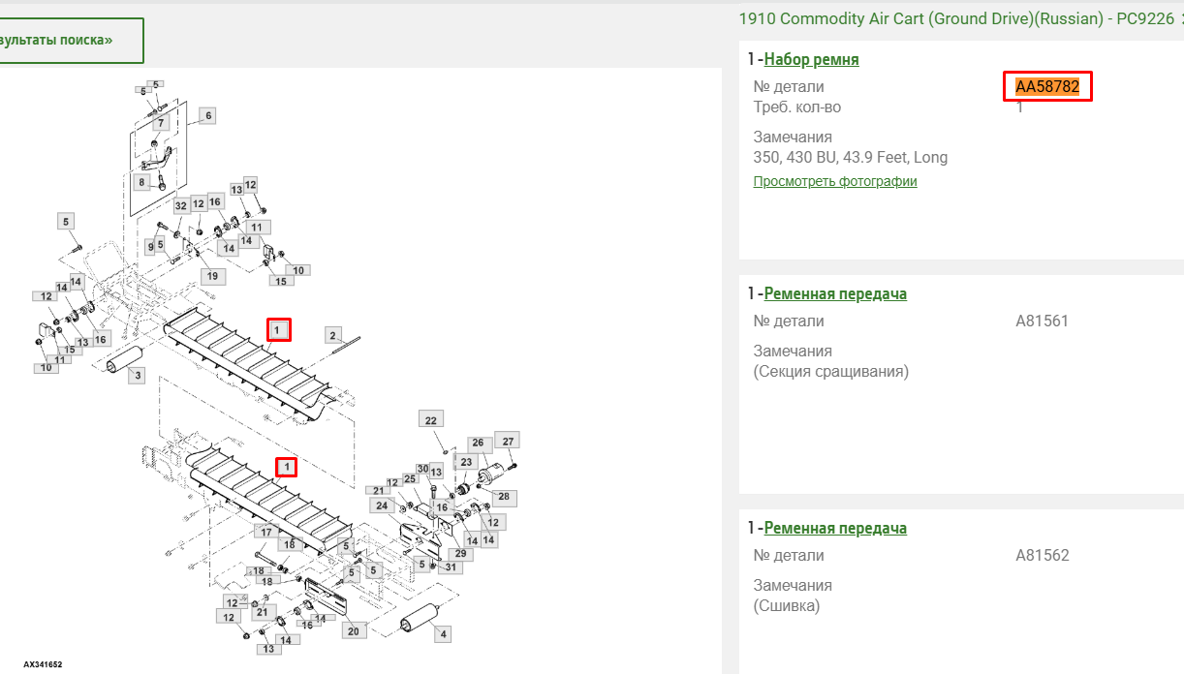Click callout 27 on the diagram
The image size is (1184, 674).
[509, 441]
